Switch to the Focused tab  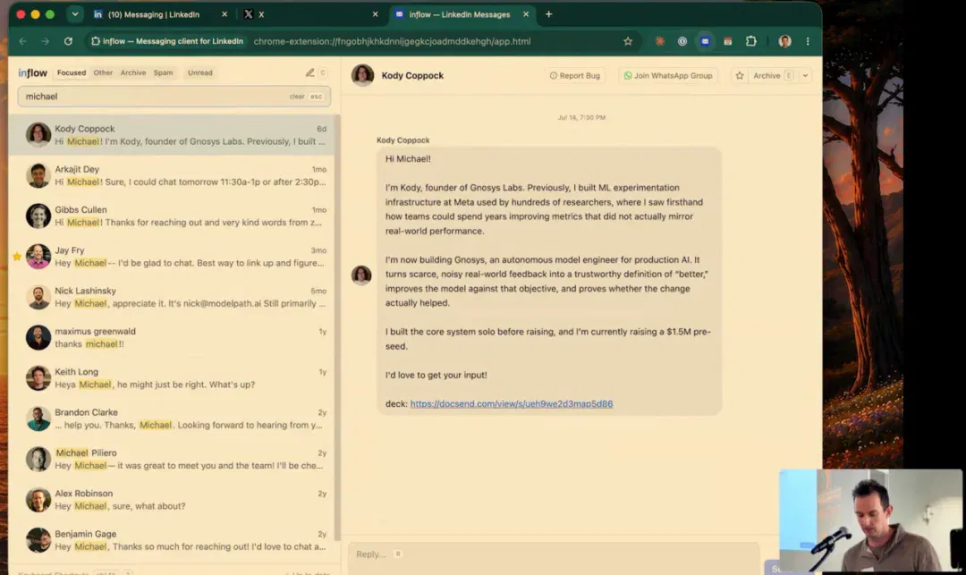point(72,72)
